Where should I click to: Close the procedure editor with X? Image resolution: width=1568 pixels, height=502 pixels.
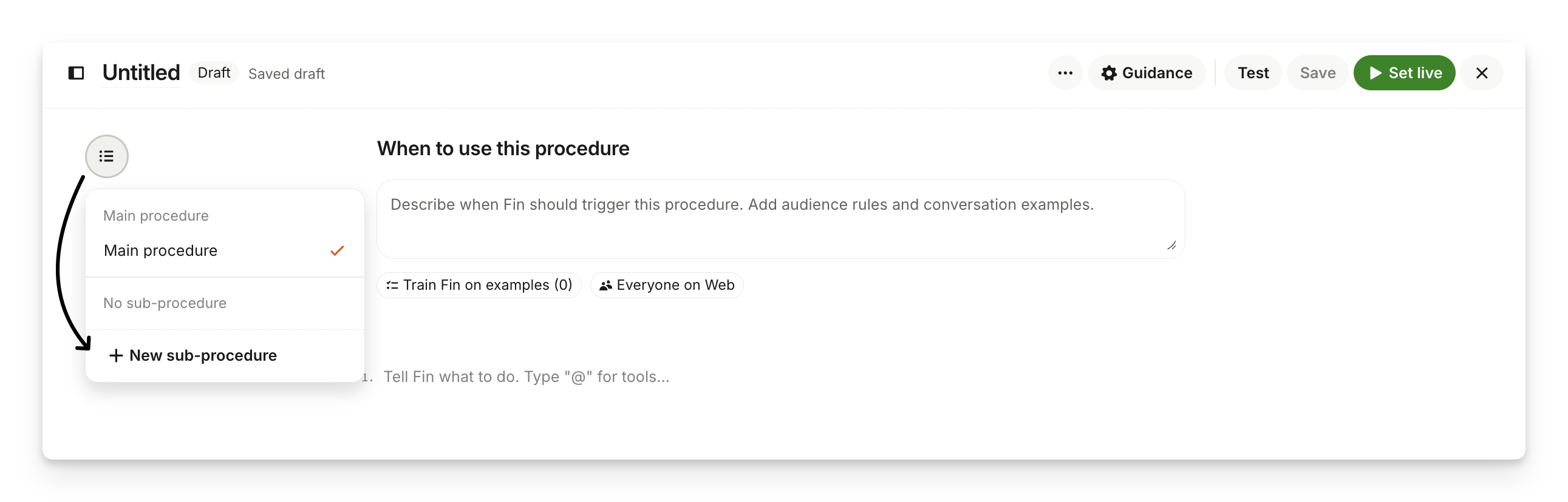[x=1482, y=73]
